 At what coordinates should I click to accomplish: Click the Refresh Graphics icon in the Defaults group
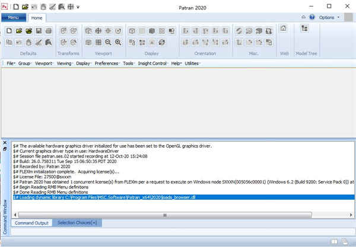(x=49, y=42)
